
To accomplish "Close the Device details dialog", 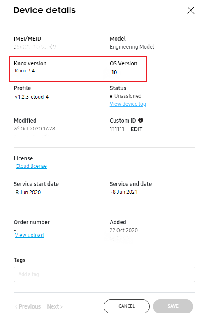I will point(190,10).
